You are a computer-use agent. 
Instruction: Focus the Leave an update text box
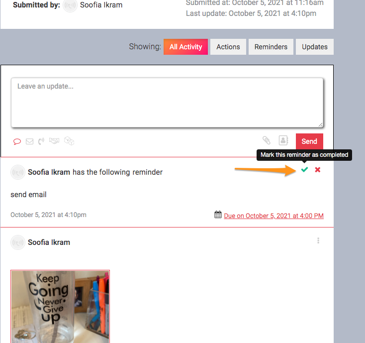tap(167, 103)
